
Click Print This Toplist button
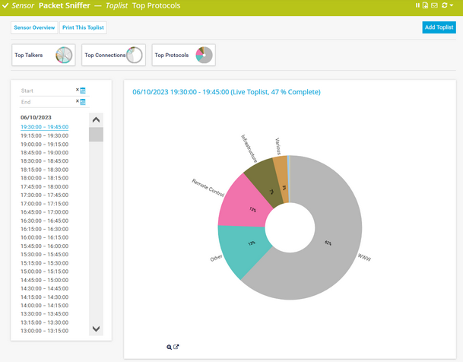coord(83,27)
